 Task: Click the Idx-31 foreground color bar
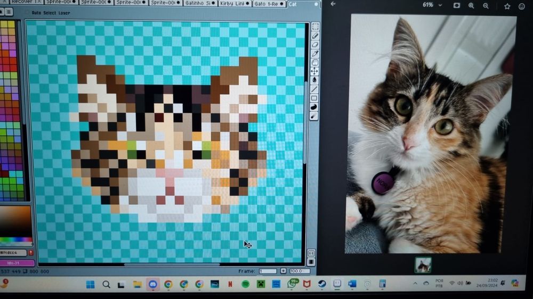(17, 263)
